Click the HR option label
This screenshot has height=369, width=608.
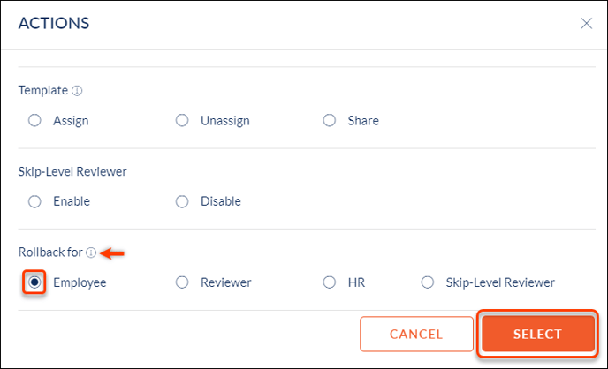[356, 282]
